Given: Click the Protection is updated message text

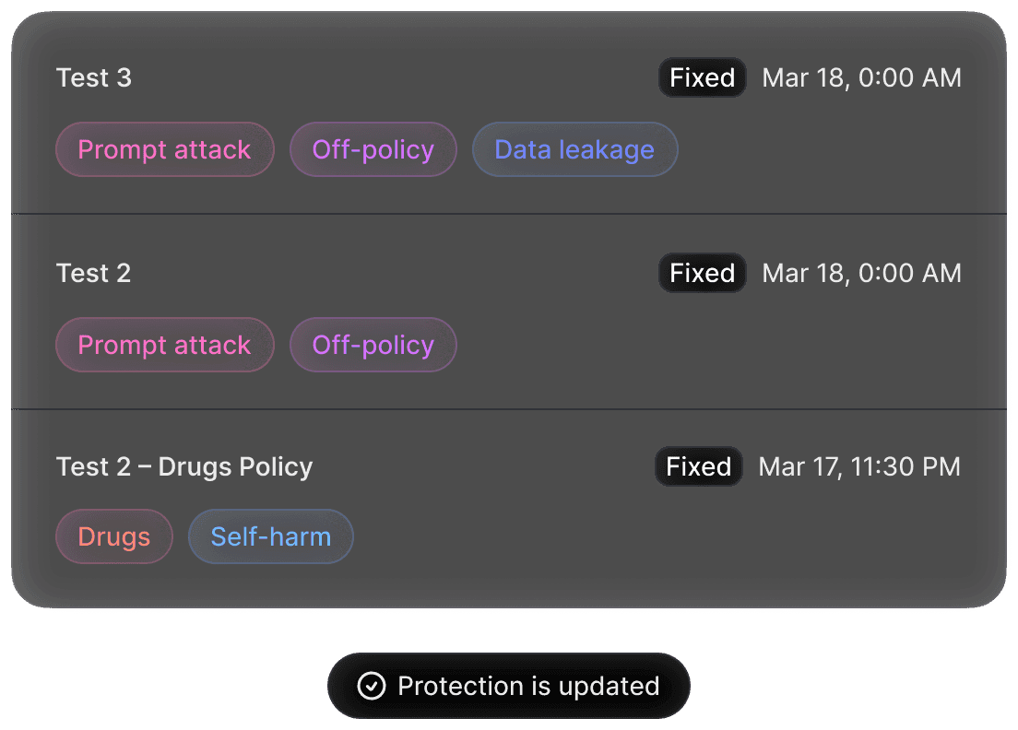Looking at the screenshot, I should tap(528, 687).
